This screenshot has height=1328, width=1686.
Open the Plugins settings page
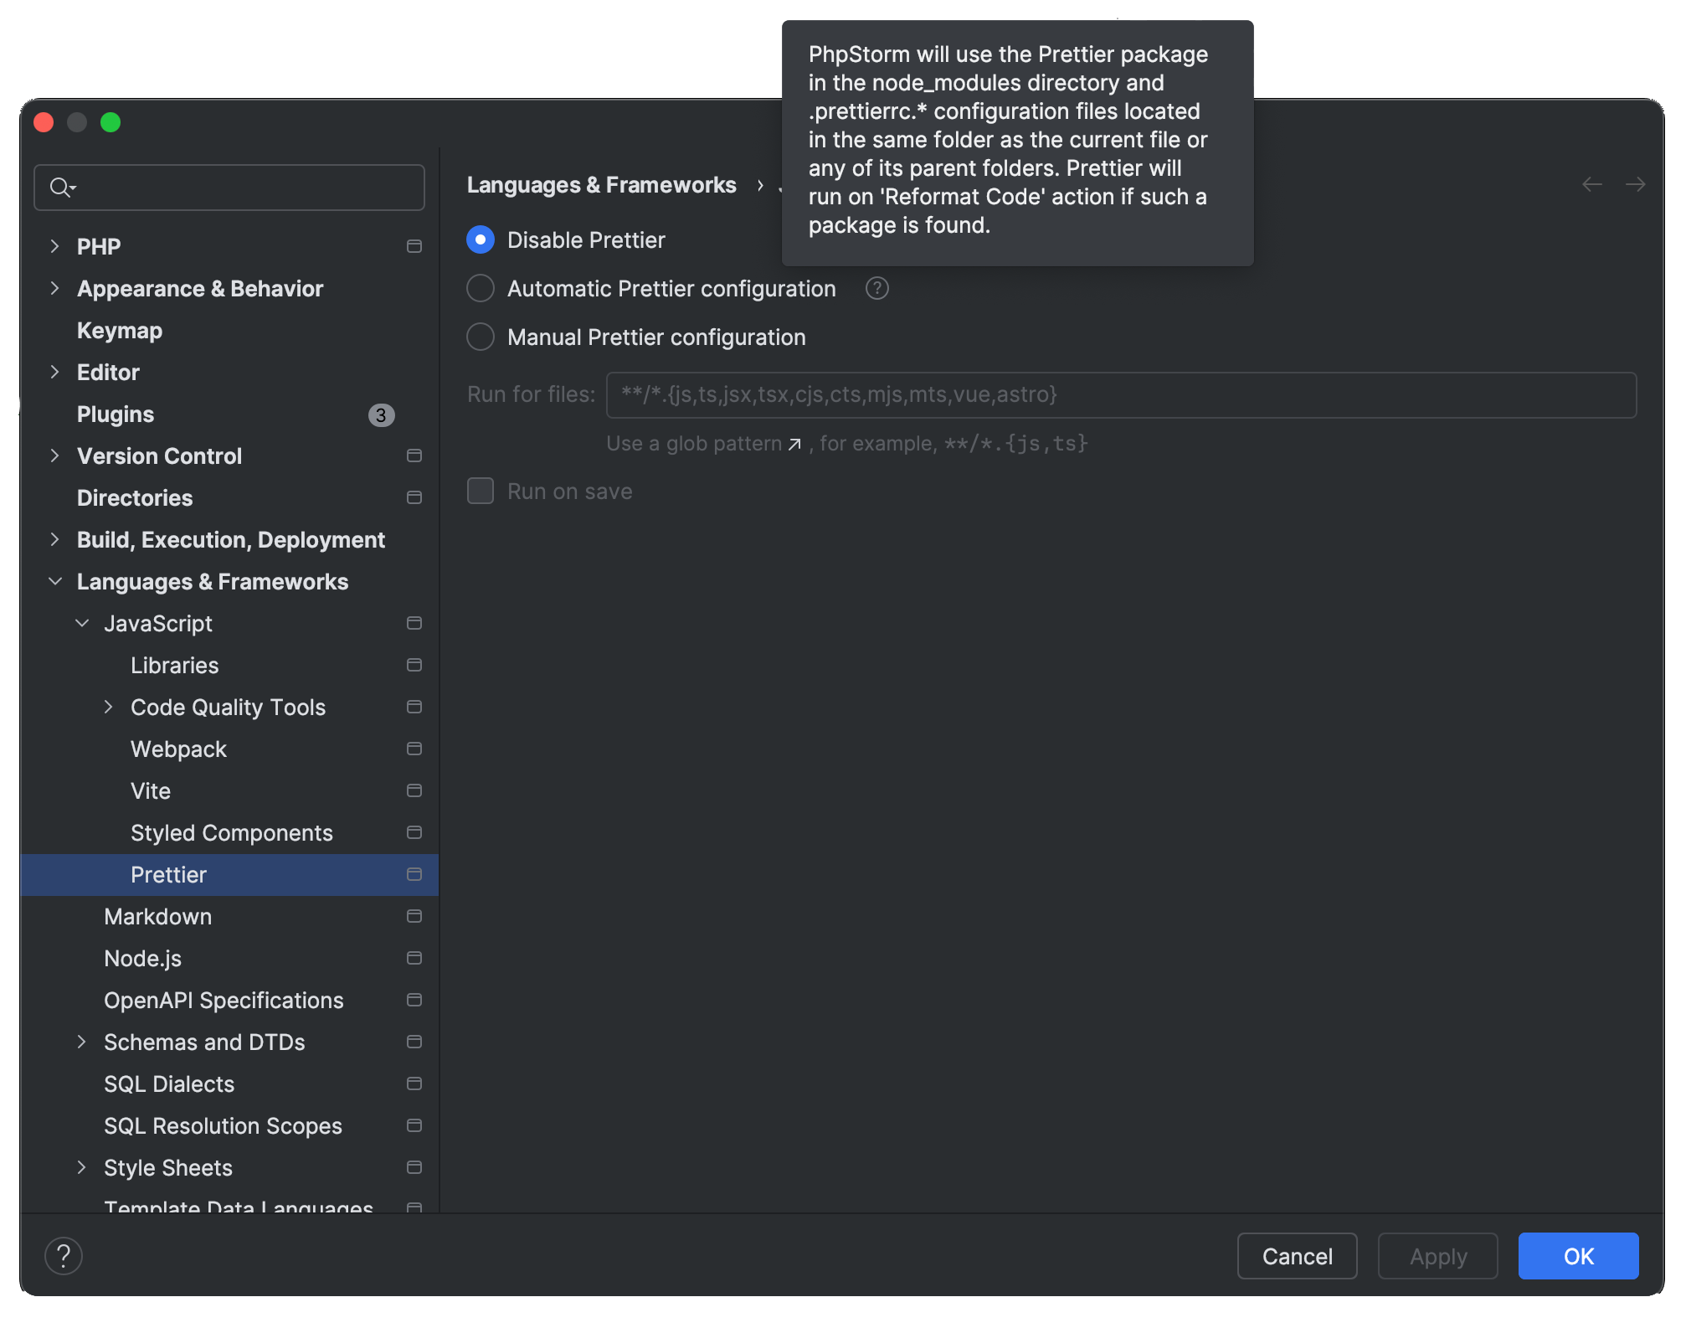pyautogui.click(x=116, y=414)
